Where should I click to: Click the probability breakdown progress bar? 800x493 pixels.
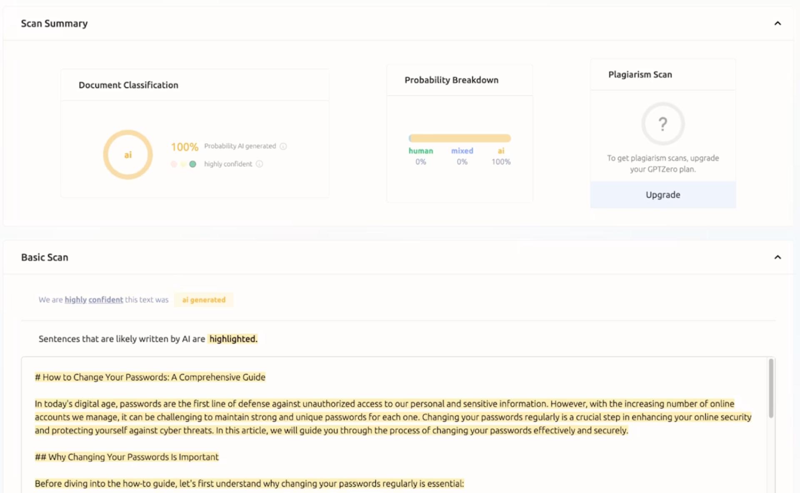click(460, 138)
